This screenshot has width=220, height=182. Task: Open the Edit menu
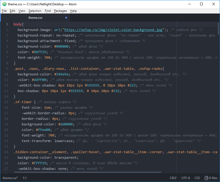(12, 11)
